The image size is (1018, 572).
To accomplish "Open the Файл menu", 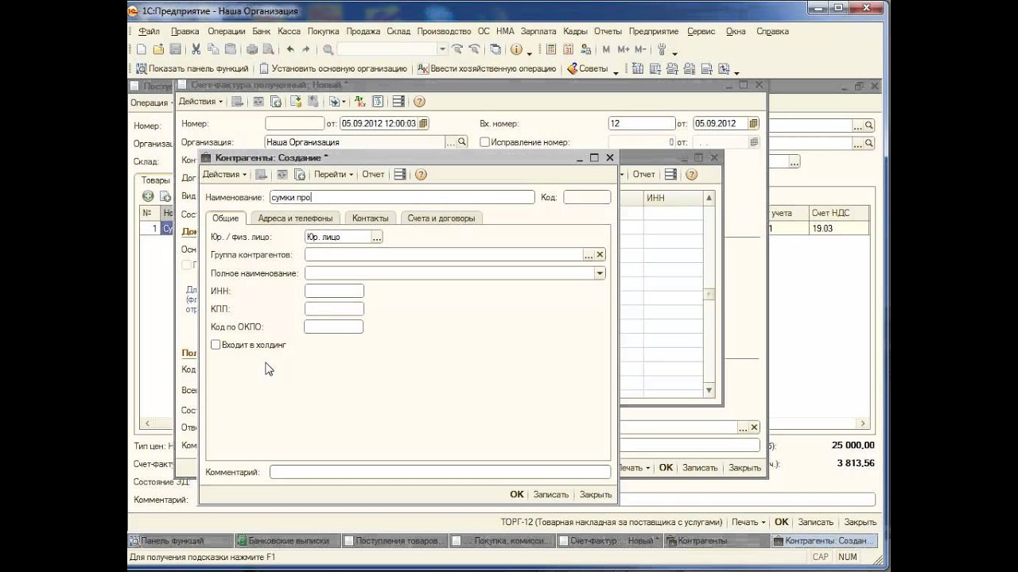I will (148, 31).
